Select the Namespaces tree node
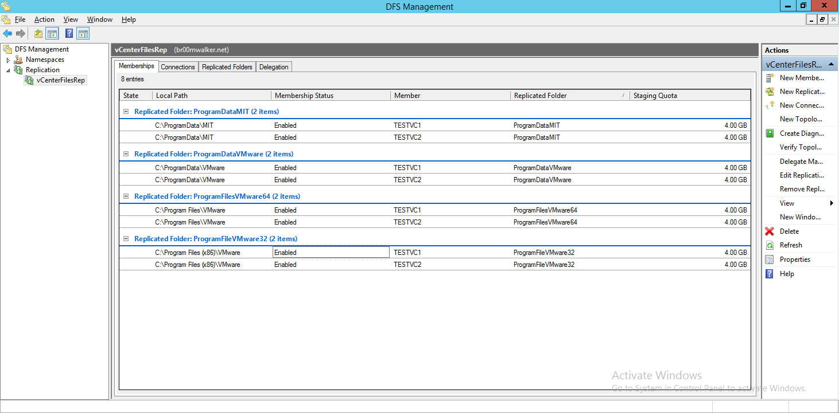The height and width of the screenshot is (413, 839). (45, 60)
